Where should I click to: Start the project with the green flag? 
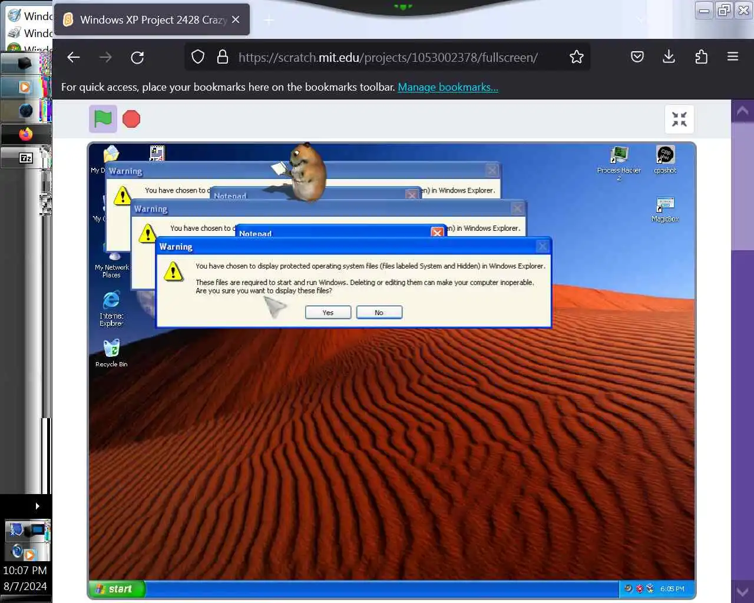click(103, 119)
